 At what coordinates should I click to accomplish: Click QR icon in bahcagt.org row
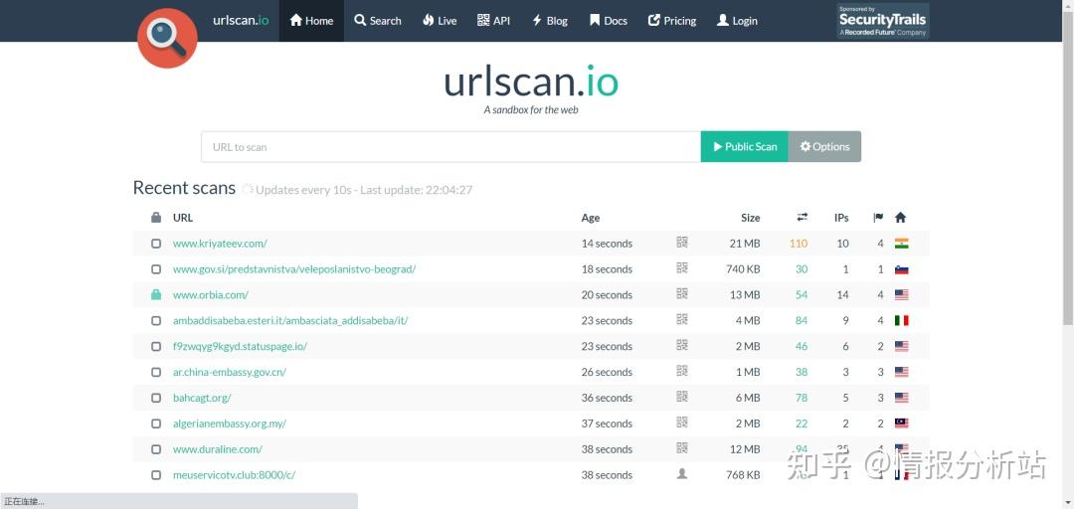[681, 396]
